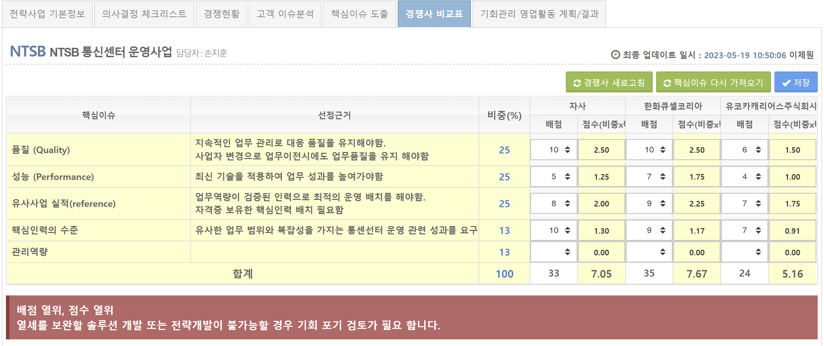Click 자사 점수 field 0.00 in 관리역량 row
Image resolution: width=824 pixels, height=346 pixels.
[601, 252]
